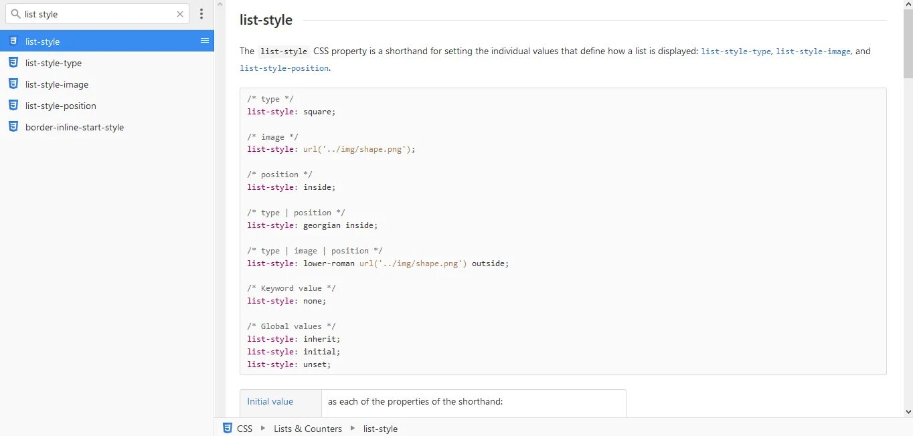The width and height of the screenshot is (913, 436).
Task: Click the CSS icon beside list-style-type
Action: click(13, 63)
